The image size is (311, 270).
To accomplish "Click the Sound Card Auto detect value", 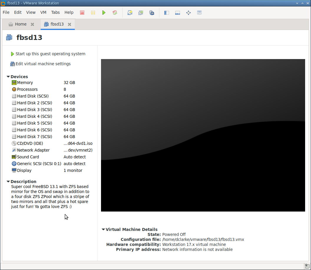I will [x=75, y=157].
